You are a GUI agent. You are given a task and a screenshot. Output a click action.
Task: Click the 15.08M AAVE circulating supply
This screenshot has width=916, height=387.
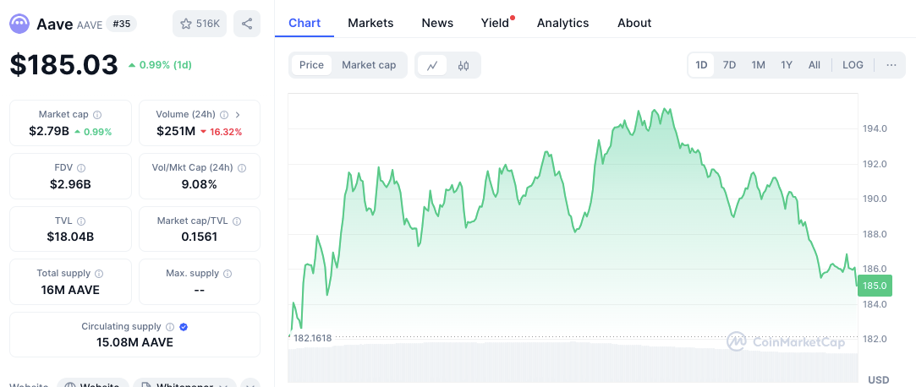pos(135,342)
